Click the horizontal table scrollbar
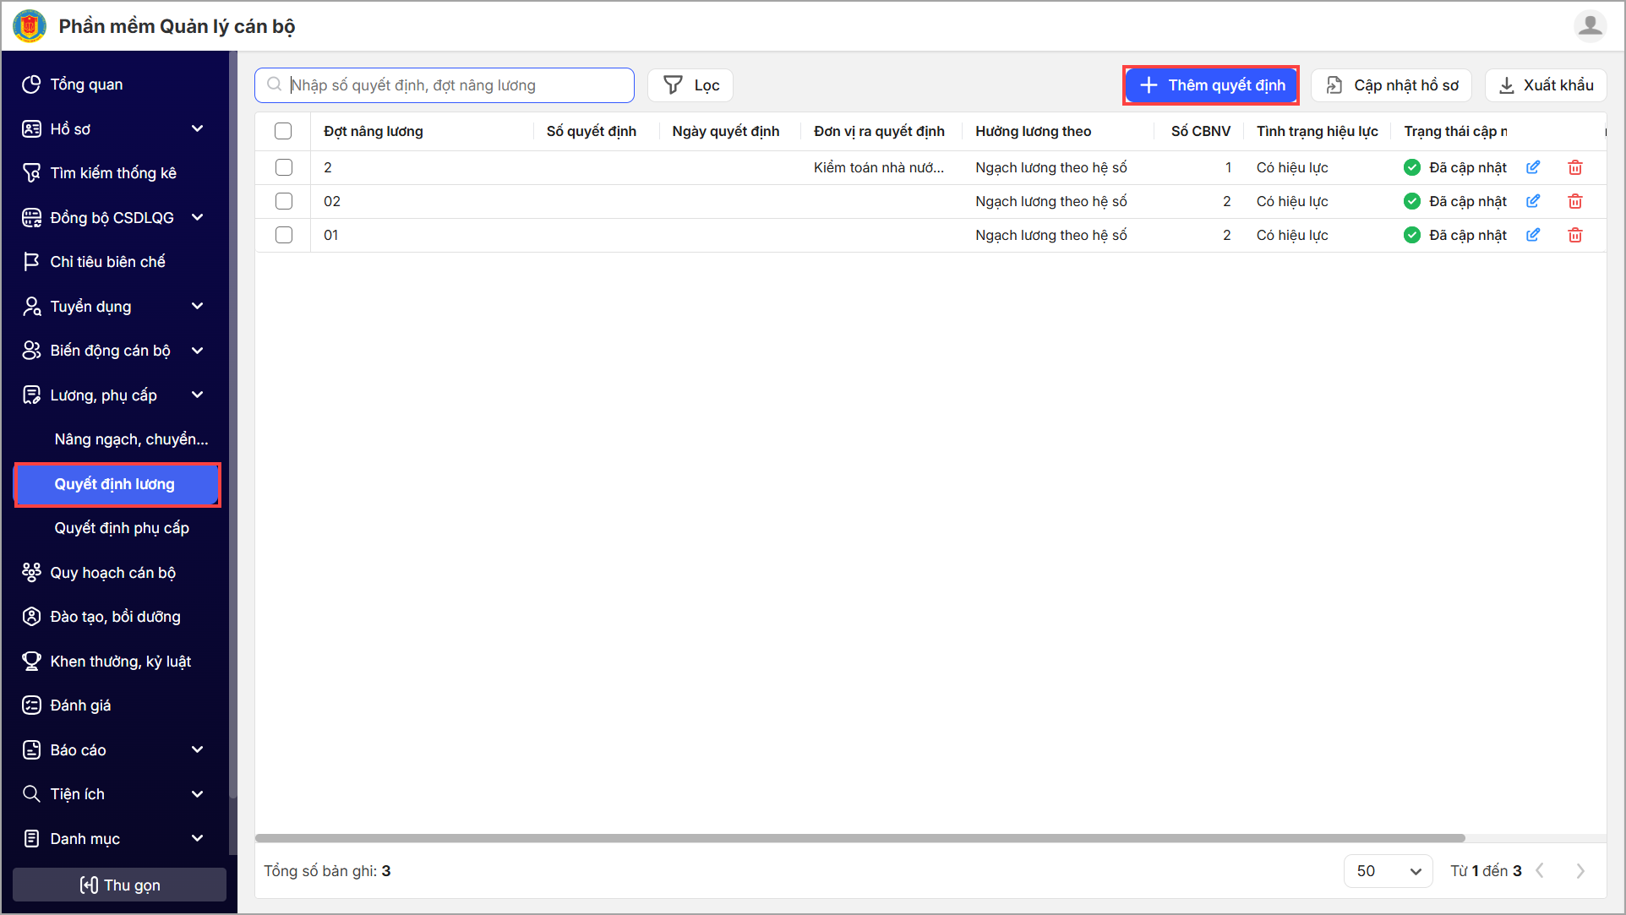 (x=859, y=838)
